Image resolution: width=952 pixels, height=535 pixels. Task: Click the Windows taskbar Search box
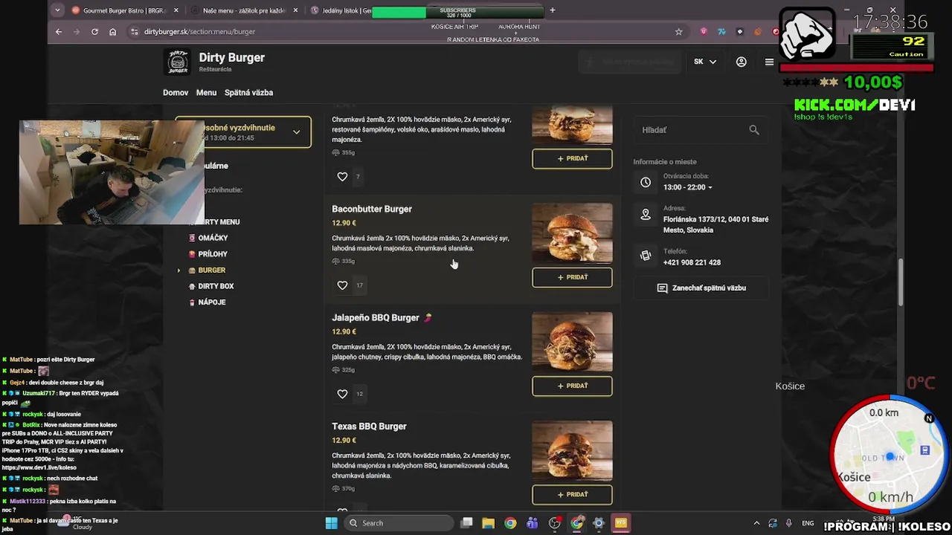coord(399,523)
